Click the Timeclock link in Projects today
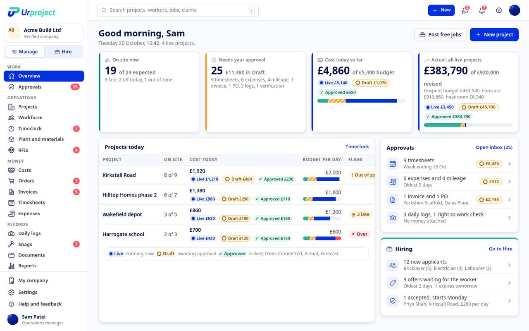Screen dimensions: 529x331 click(357, 146)
